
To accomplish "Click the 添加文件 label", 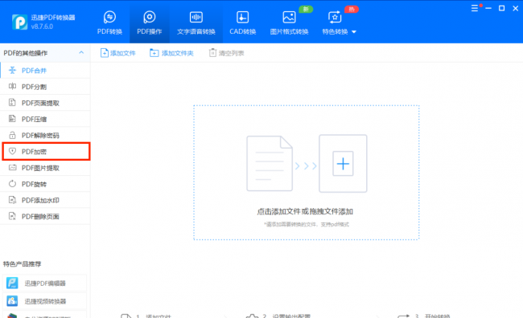I will 123,53.
